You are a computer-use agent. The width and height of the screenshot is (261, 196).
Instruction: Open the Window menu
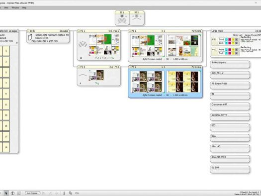tap(15, 7)
